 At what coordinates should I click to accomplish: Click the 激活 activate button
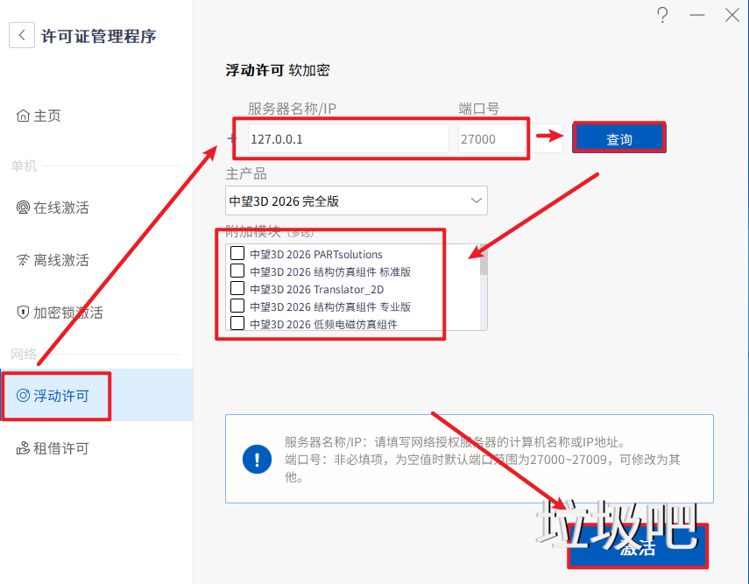coord(637,548)
